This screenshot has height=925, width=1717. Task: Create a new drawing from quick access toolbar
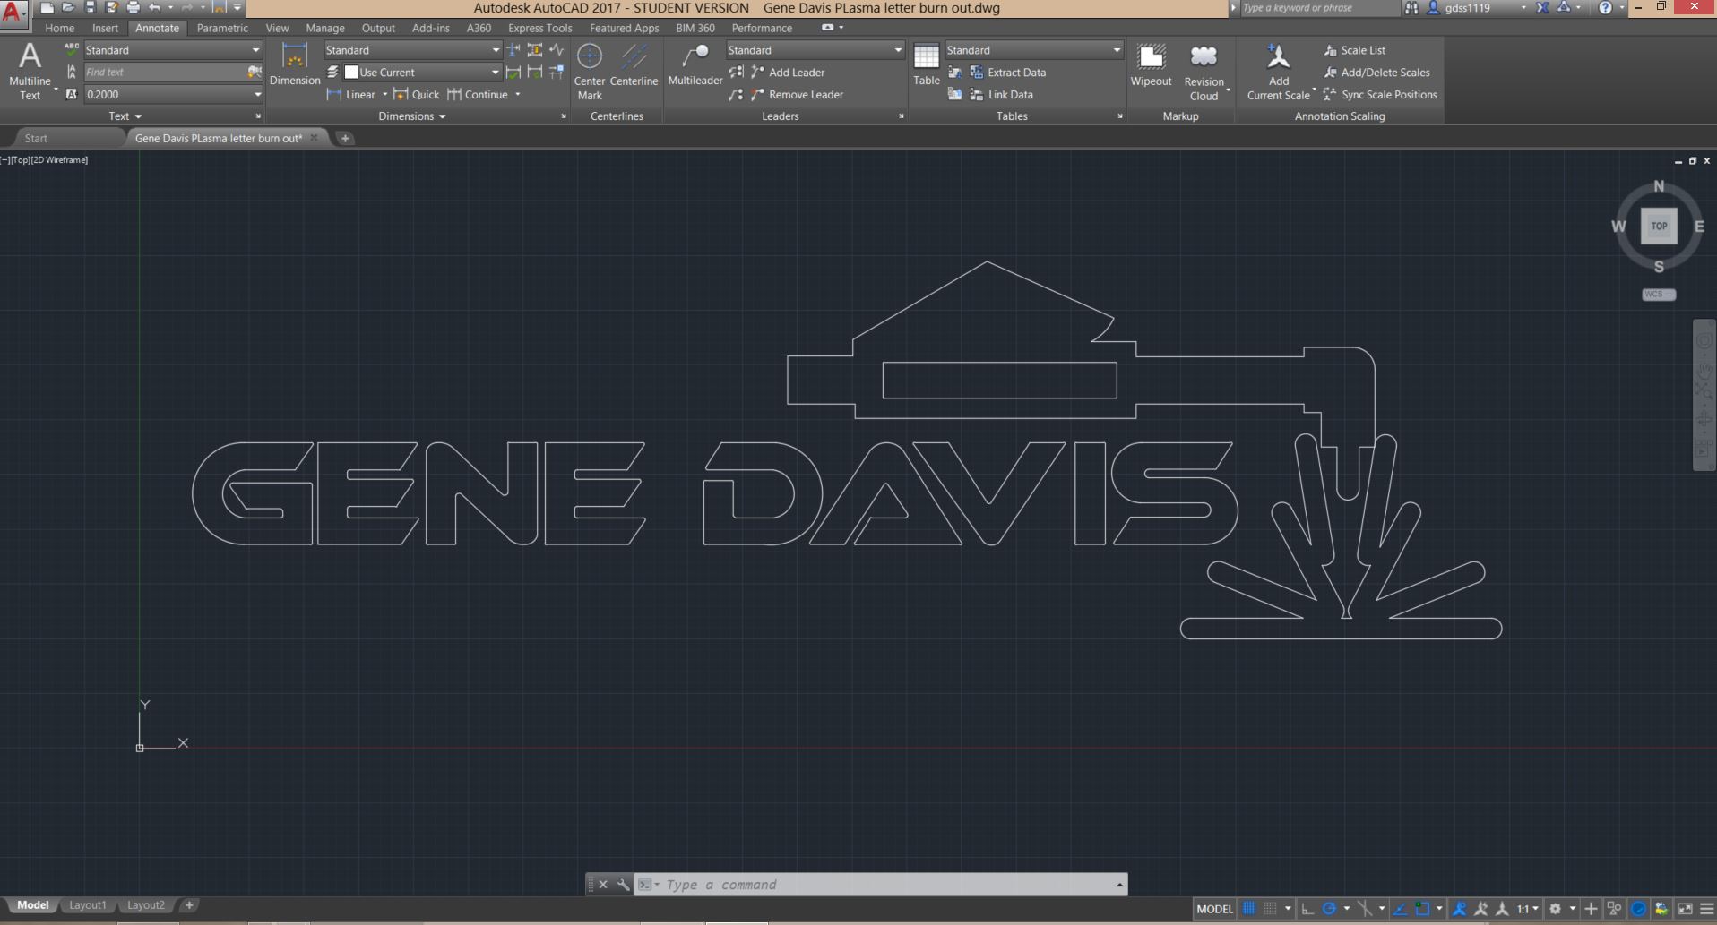[x=47, y=7]
